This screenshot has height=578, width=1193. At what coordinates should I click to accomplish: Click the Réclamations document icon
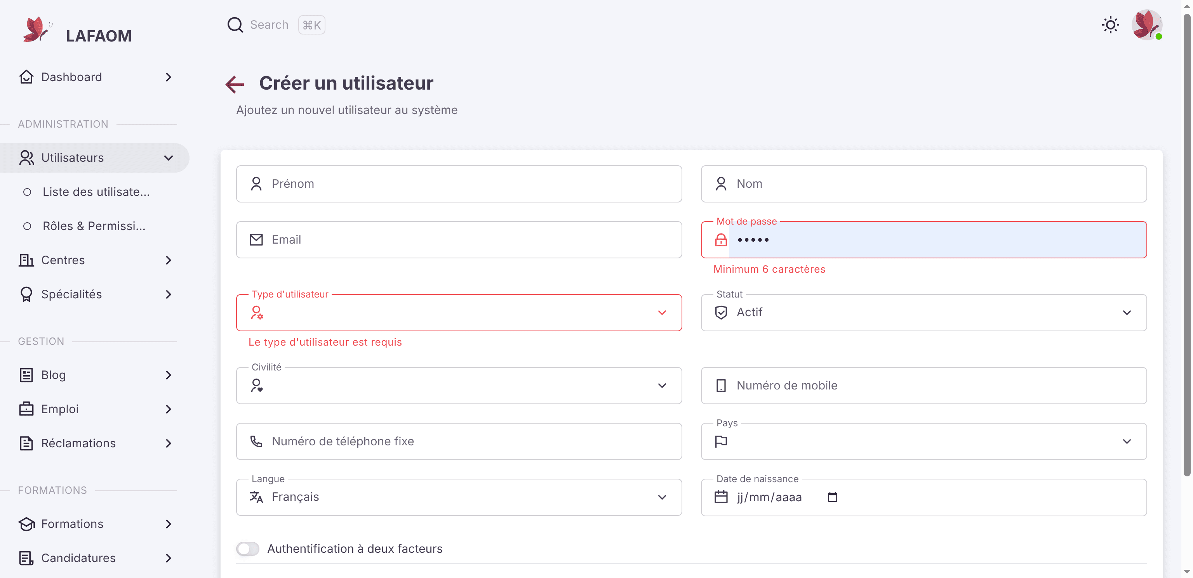tap(26, 444)
